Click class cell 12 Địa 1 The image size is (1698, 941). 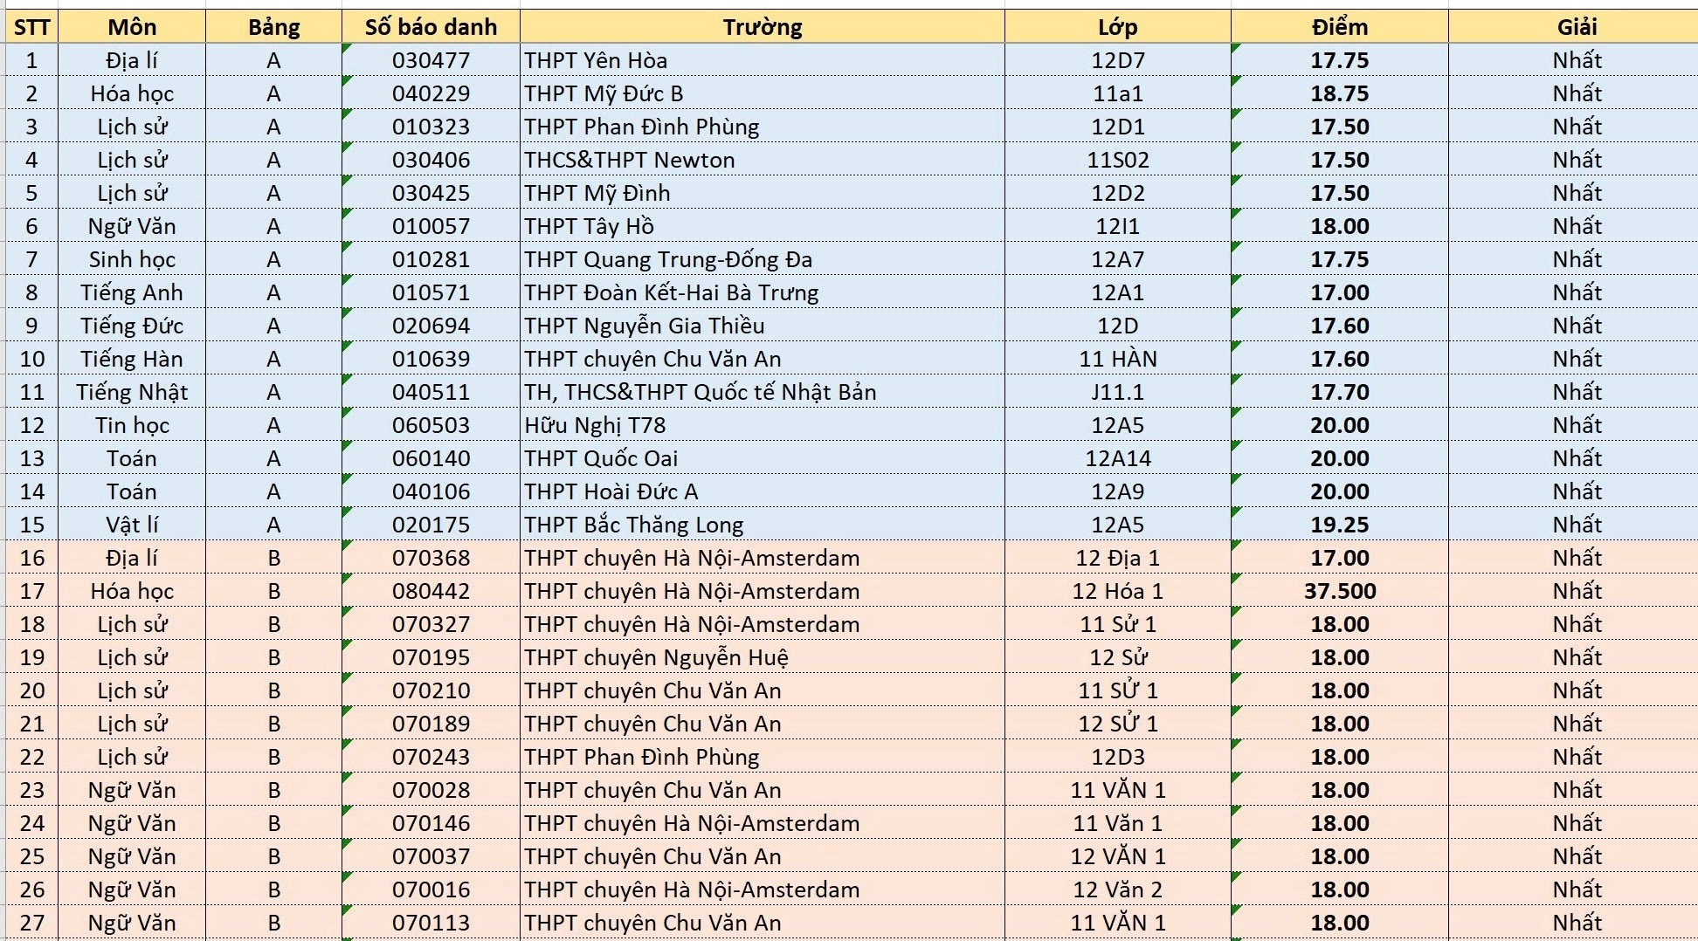(x=1117, y=558)
